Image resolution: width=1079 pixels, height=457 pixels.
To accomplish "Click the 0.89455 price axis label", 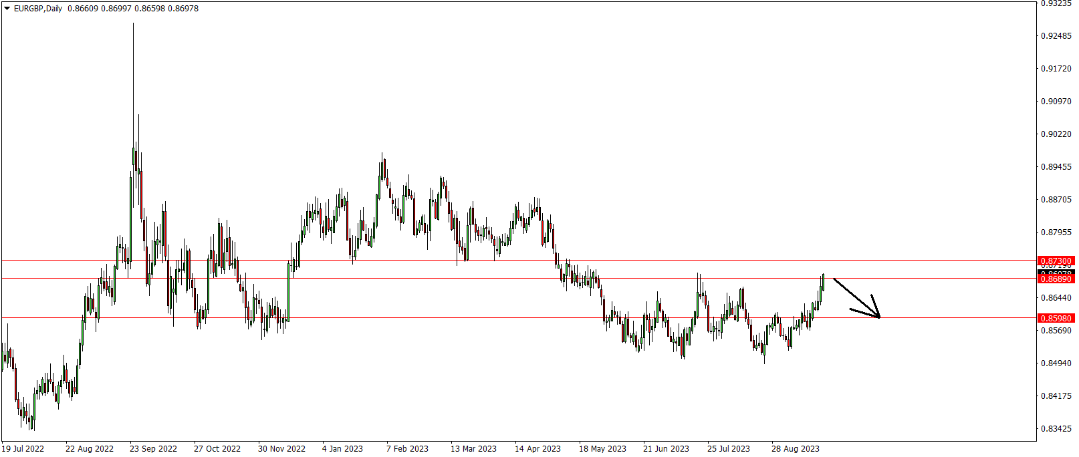I will click(x=1056, y=166).
